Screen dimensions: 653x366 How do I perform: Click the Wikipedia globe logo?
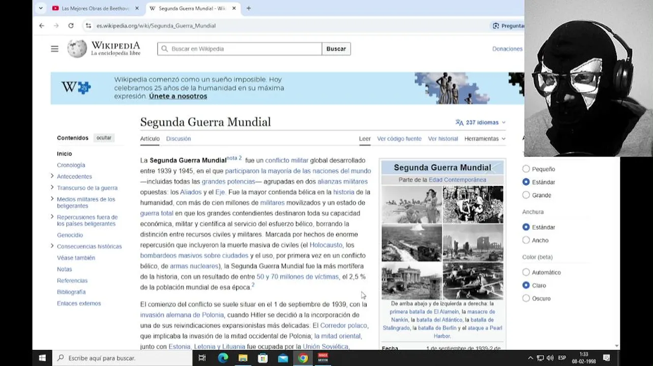(x=77, y=49)
